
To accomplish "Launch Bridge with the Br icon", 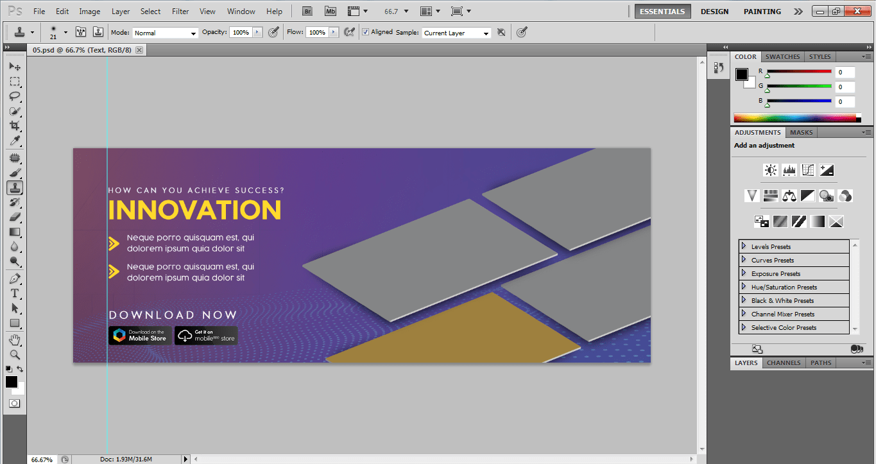I will click(307, 12).
